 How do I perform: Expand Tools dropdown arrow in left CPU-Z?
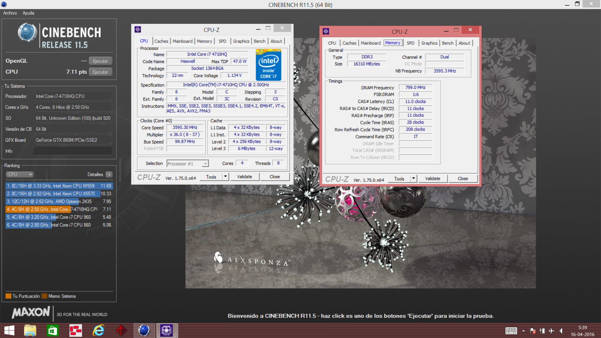point(225,177)
